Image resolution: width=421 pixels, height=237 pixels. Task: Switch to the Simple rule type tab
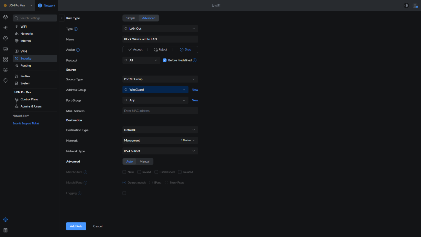tap(131, 18)
